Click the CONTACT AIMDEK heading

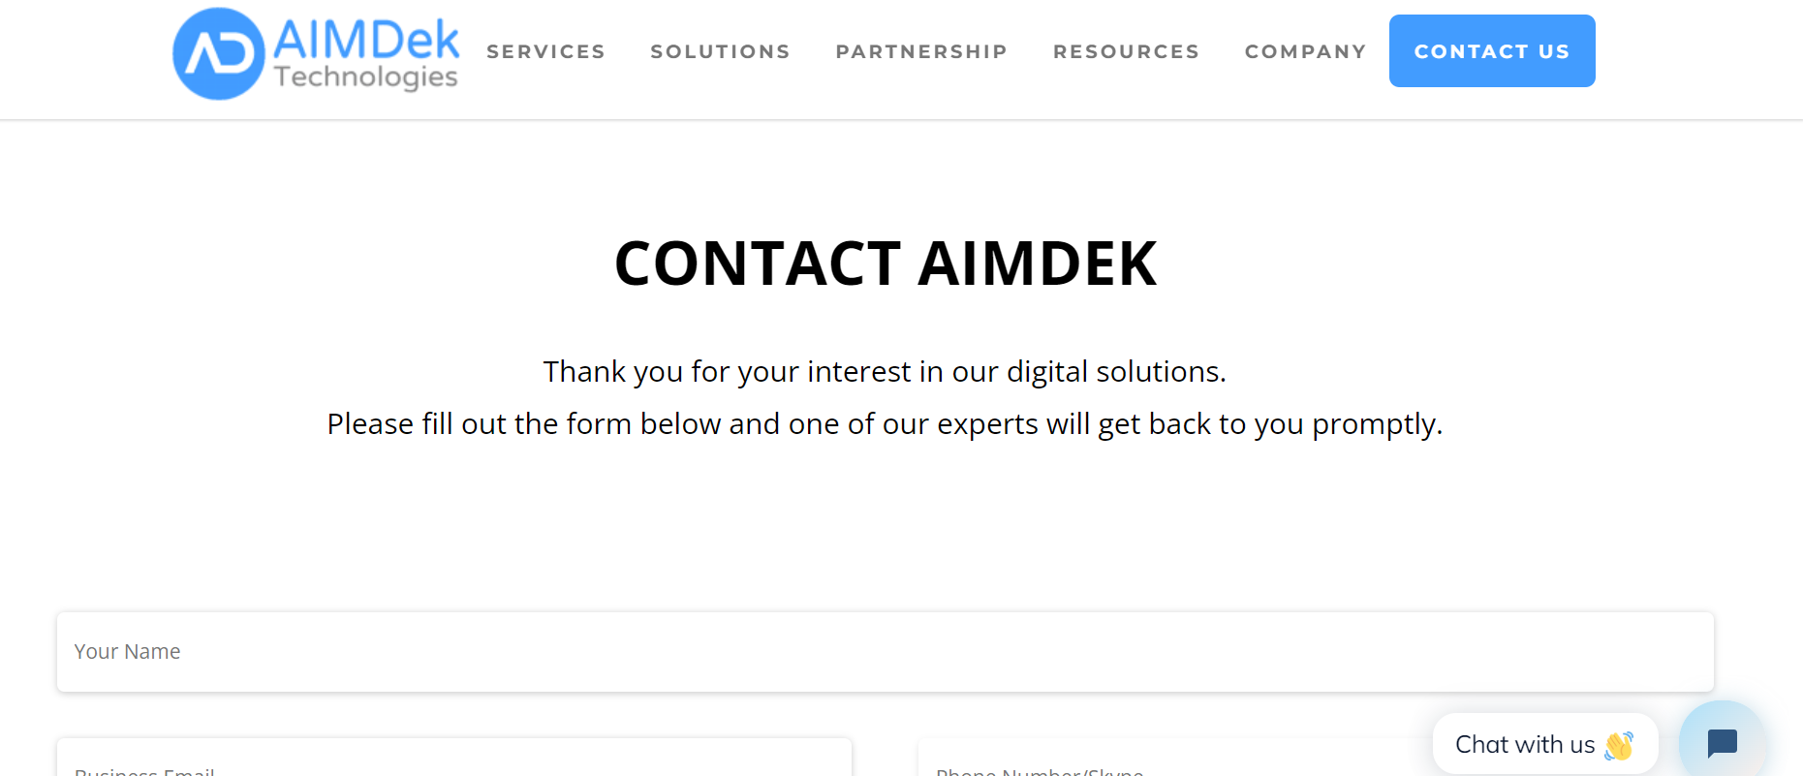point(886,264)
